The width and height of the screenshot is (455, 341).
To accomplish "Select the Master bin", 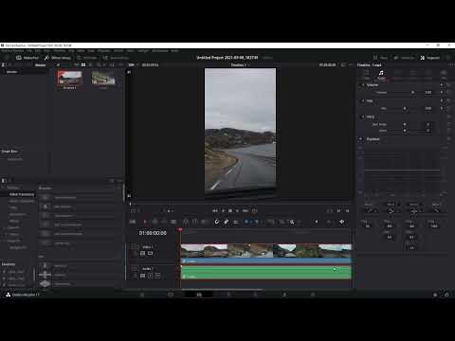I will point(12,72).
